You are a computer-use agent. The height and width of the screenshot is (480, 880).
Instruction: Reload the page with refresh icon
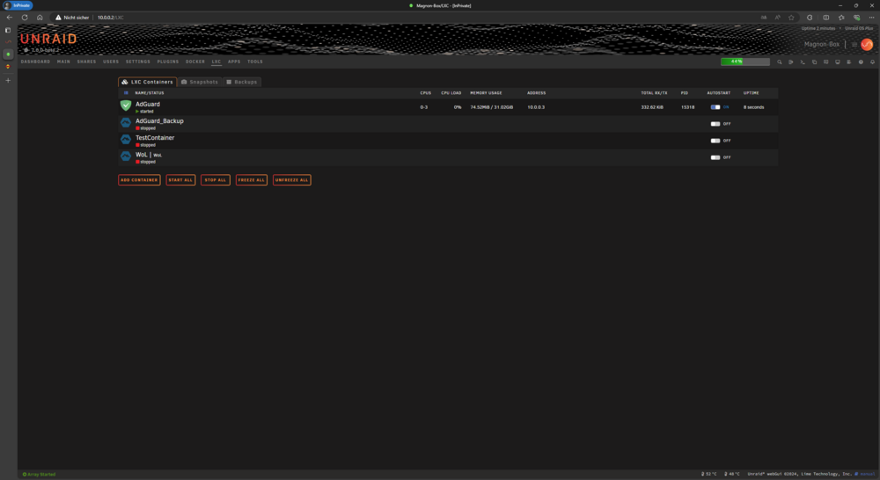tap(25, 18)
